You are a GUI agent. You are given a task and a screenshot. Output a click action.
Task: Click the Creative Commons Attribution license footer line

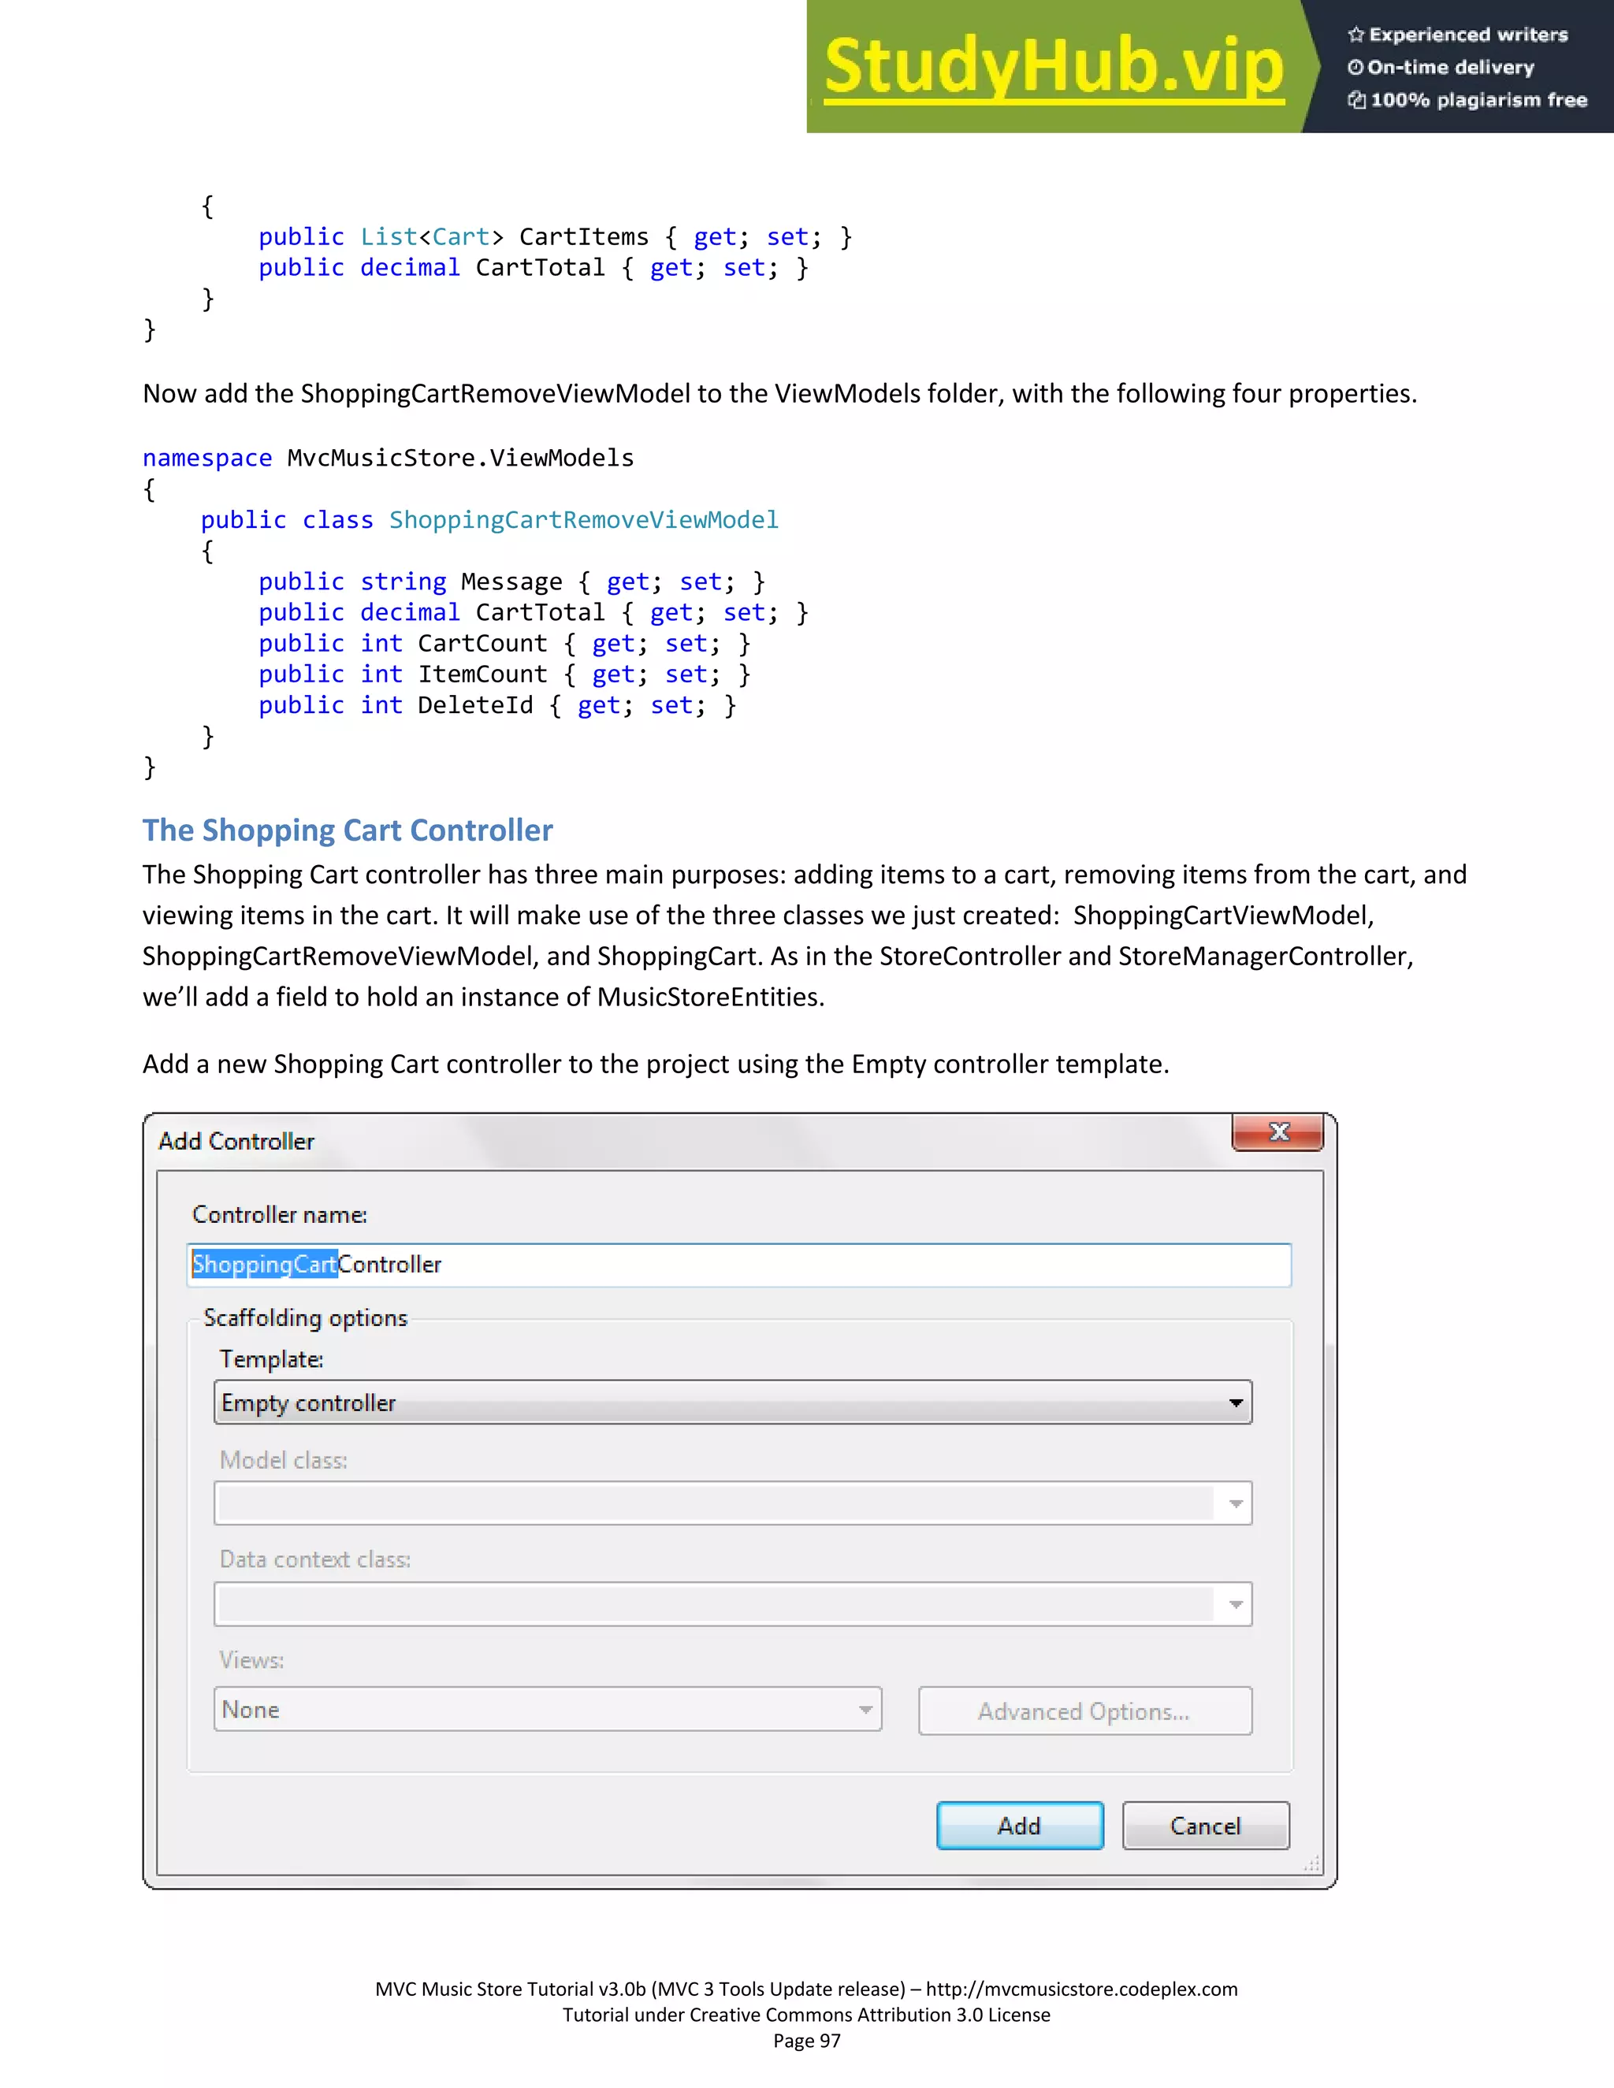(806, 2015)
